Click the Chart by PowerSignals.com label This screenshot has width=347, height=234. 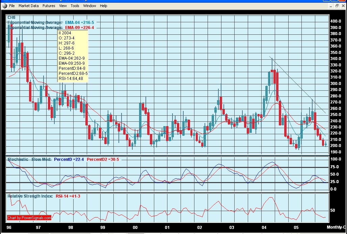29,218
